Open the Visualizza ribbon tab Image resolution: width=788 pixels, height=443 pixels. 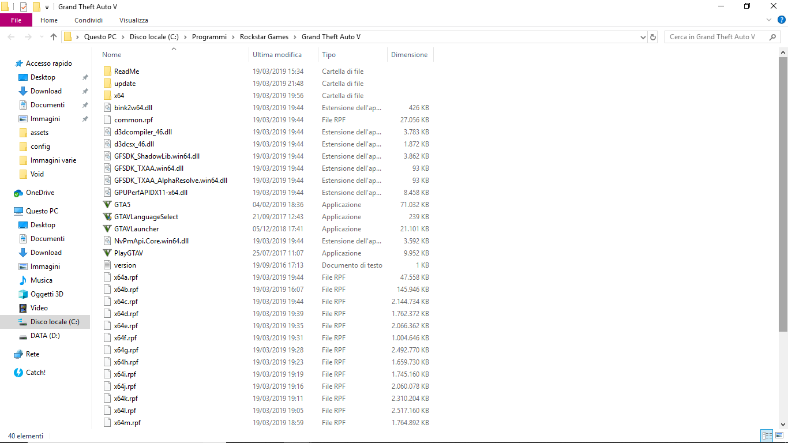click(134, 20)
